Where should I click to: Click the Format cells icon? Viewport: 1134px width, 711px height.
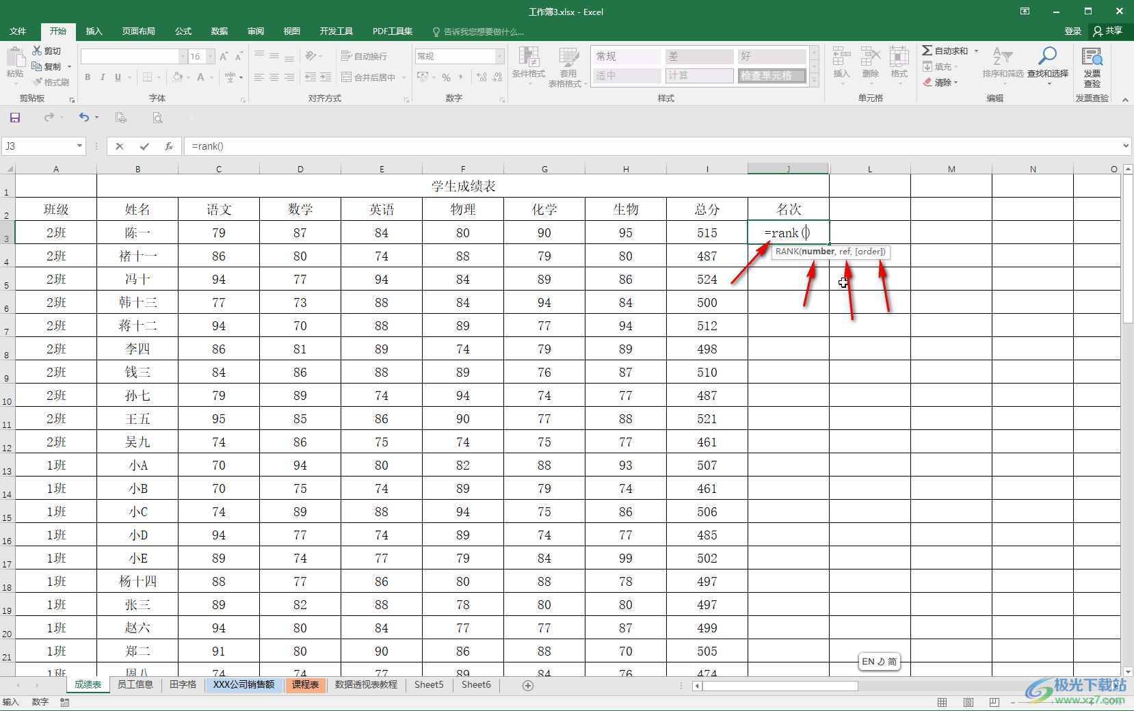pyautogui.click(x=899, y=56)
